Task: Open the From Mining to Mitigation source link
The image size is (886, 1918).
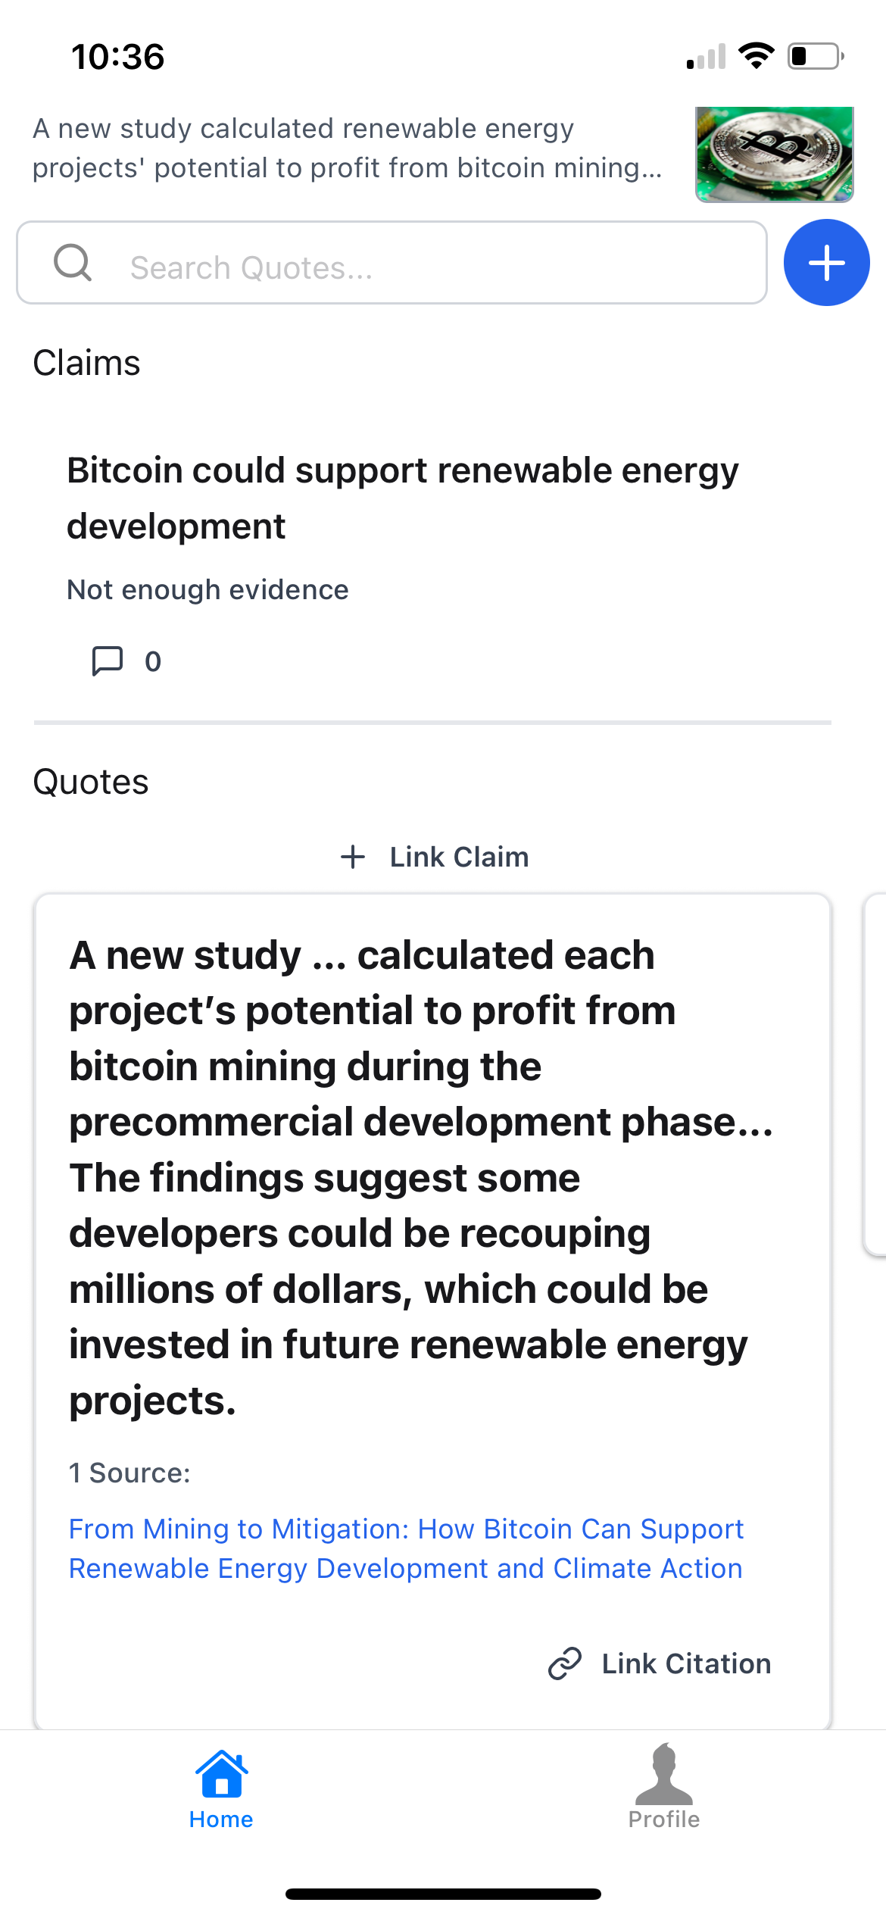Action: click(406, 1548)
